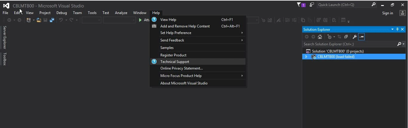This screenshot has width=408, height=128.
Task: Open the New Project dropdown arrow
Action: [x=33, y=20]
